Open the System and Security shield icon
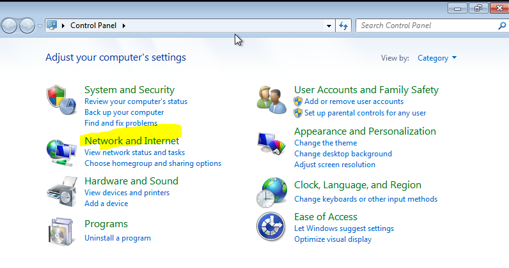This screenshot has width=509, height=268. click(x=61, y=100)
